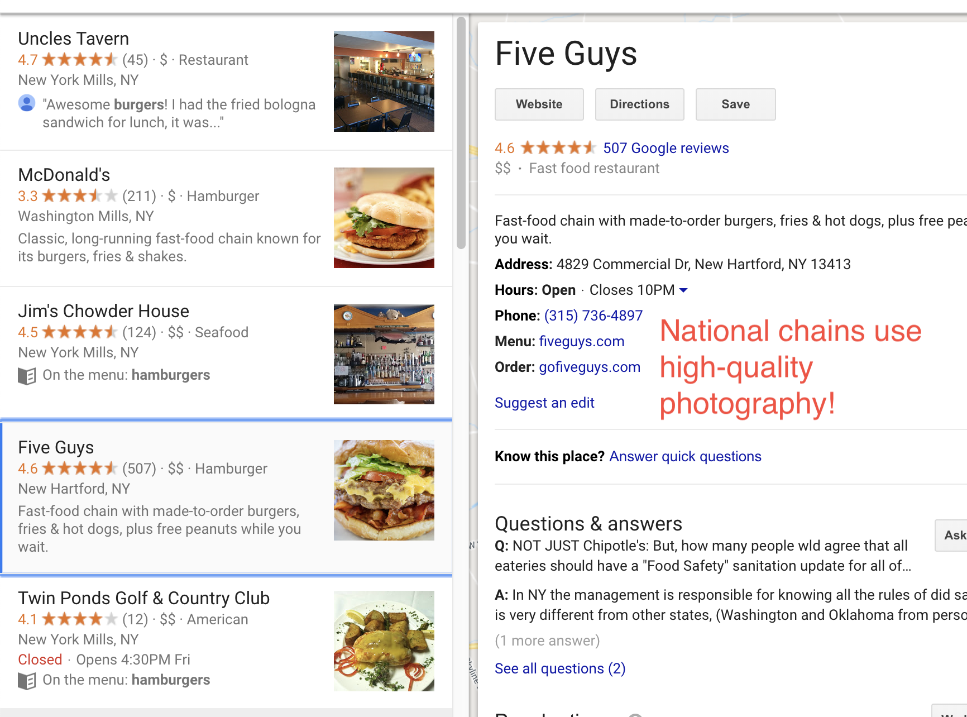This screenshot has height=717, width=967.
Task: Click the menu page icon for Twin Ponds
Action: click(26, 680)
